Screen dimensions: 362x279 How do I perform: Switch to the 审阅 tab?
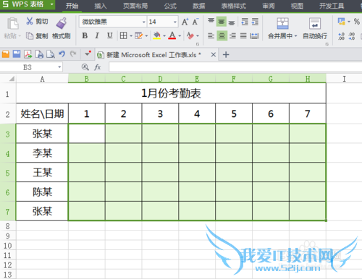[269, 6]
